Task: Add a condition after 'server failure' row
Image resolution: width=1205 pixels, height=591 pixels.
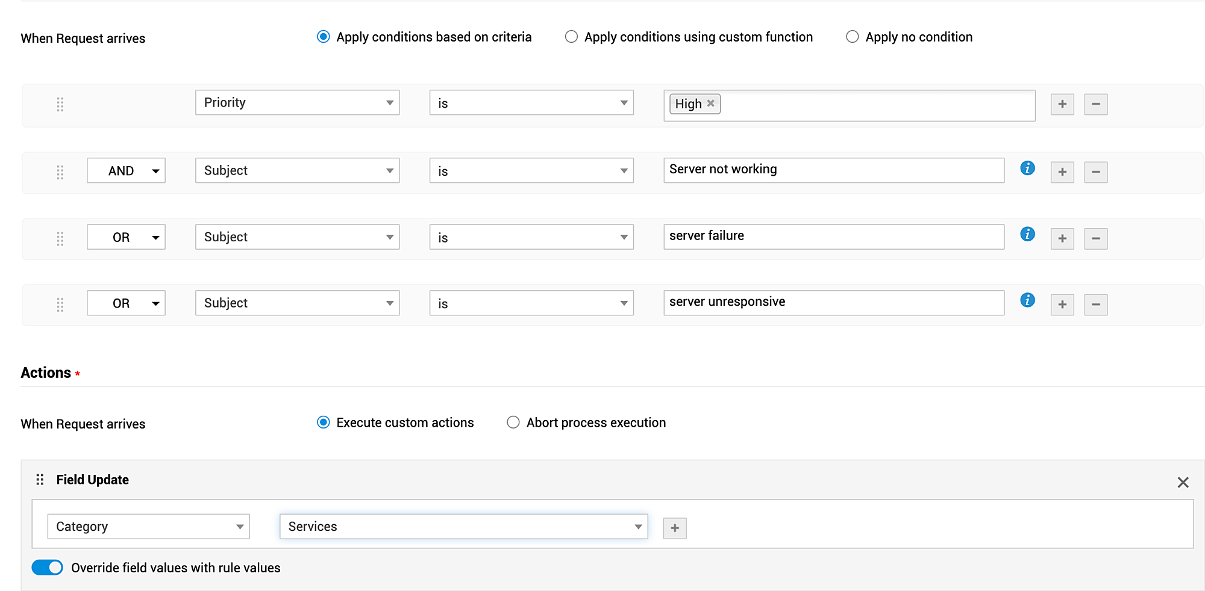Action: 1062,238
